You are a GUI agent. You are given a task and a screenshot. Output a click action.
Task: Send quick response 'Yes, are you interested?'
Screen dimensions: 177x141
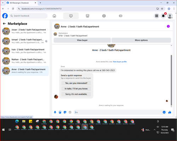[76, 83]
